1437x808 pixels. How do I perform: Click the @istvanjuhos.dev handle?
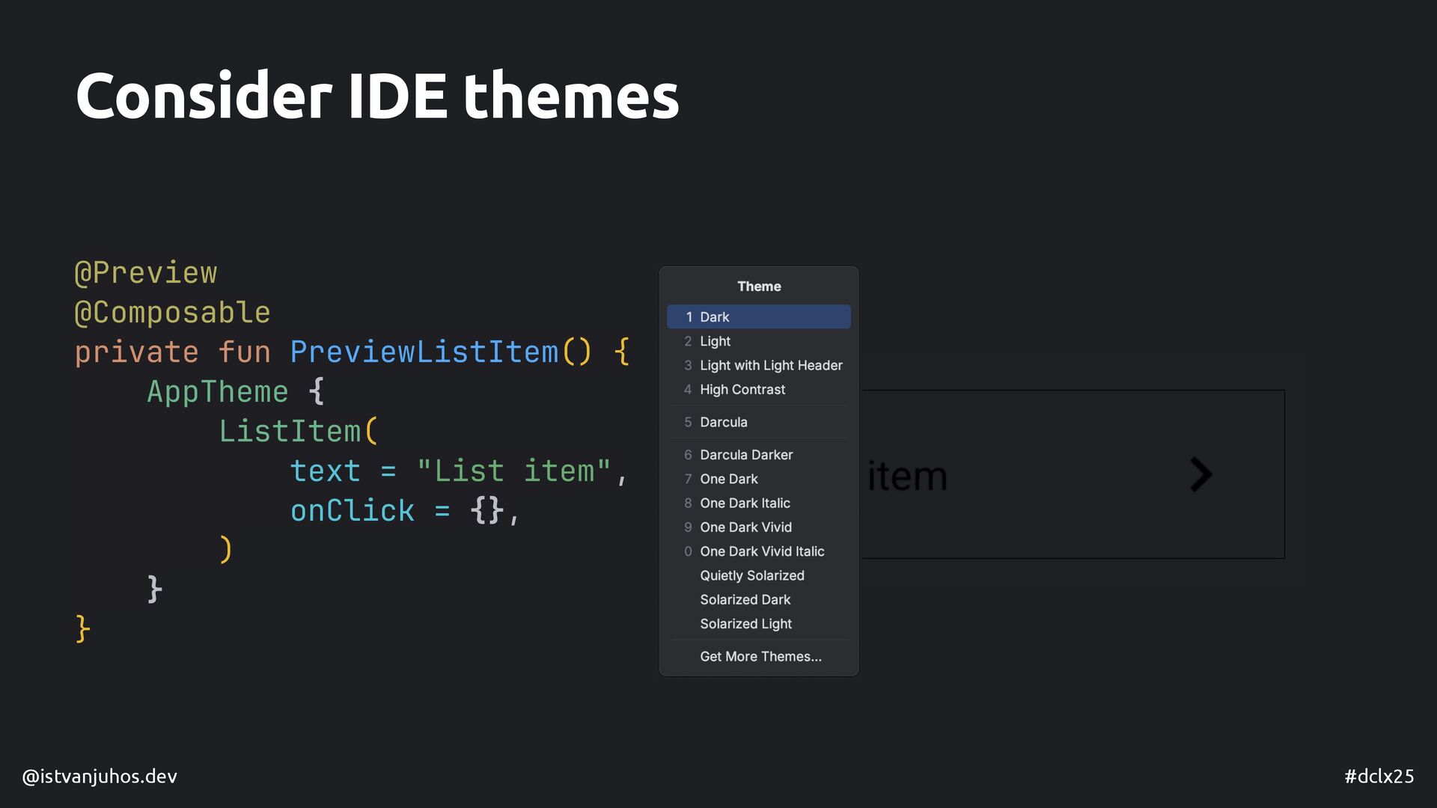tap(100, 777)
